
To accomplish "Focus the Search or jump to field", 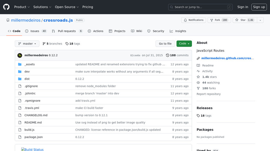I will point(200,7).
